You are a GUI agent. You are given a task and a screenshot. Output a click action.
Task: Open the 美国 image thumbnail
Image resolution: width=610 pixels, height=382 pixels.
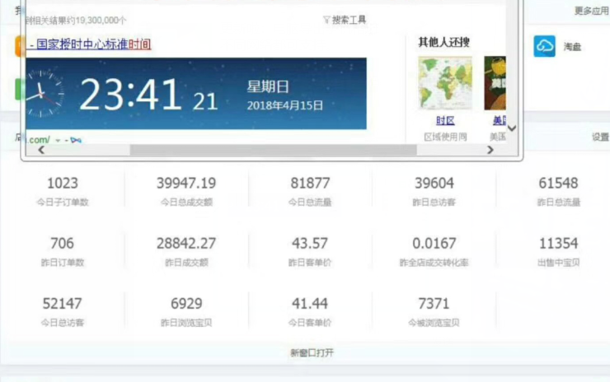click(x=495, y=83)
